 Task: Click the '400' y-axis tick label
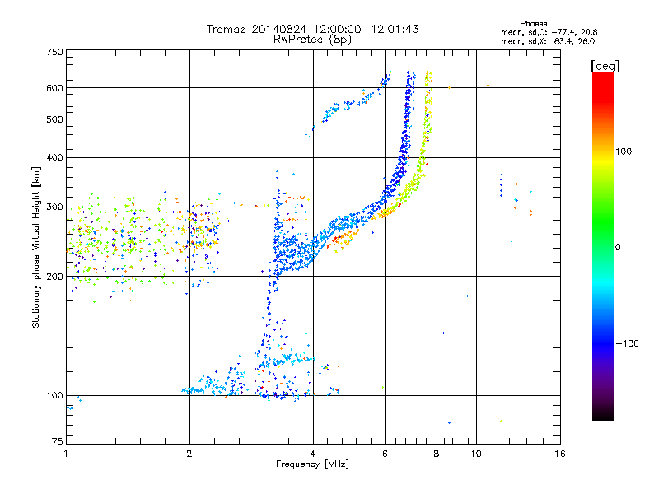[x=54, y=157]
